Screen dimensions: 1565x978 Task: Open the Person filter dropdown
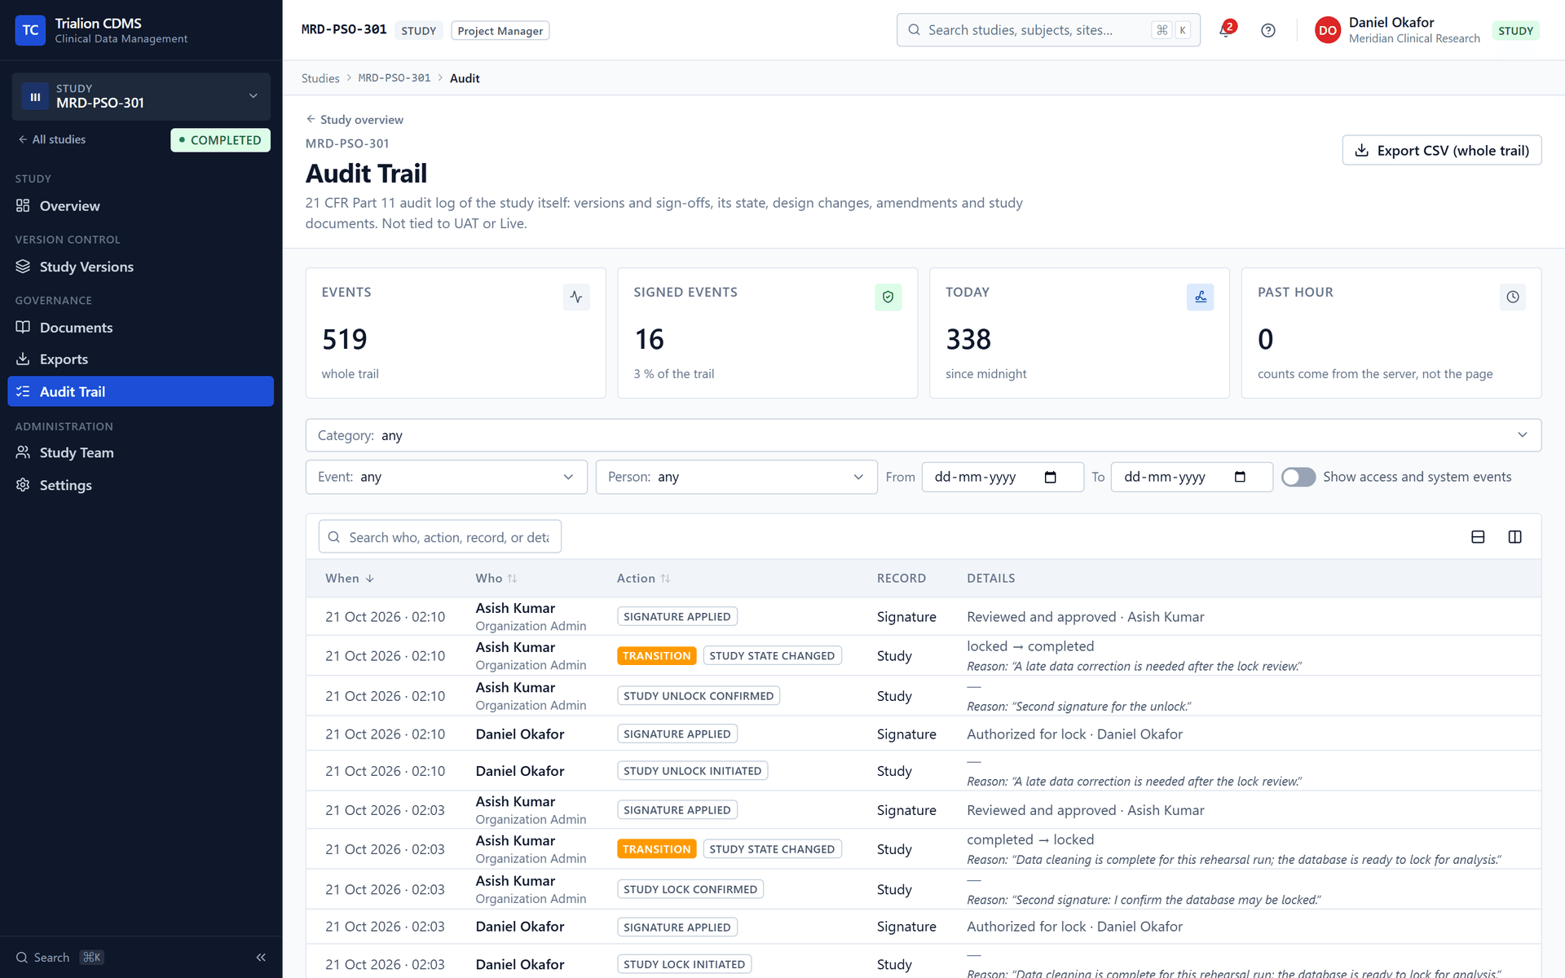(736, 477)
